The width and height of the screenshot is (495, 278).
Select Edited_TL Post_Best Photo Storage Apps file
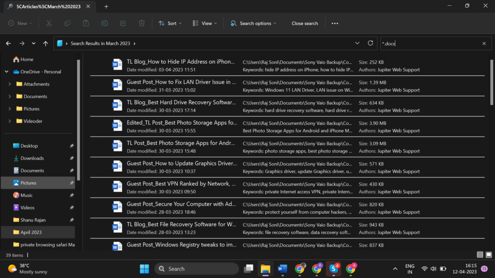tap(287, 126)
